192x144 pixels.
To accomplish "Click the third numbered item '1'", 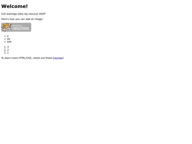I will 8,53.
